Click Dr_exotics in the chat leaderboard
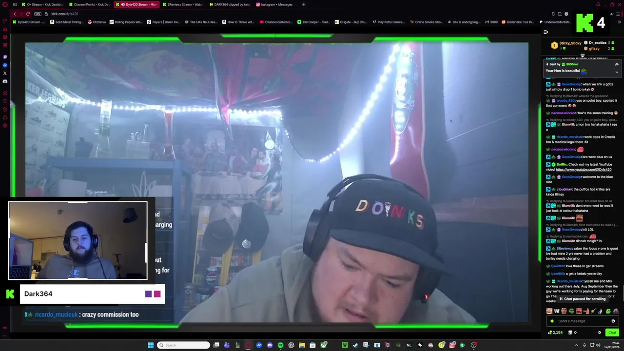Viewport: 624px width, 351px height. pyautogui.click(x=597, y=43)
